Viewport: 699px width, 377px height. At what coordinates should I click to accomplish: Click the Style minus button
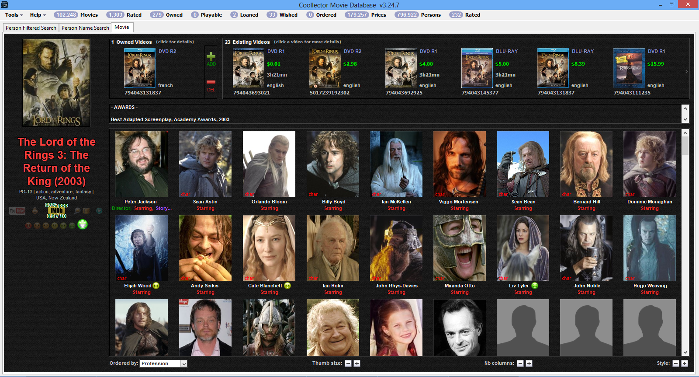pyautogui.click(x=676, y=363)
